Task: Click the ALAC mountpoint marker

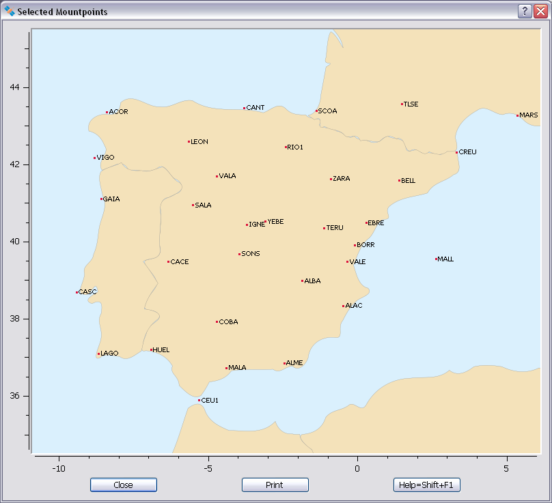Action: (343, 306)
